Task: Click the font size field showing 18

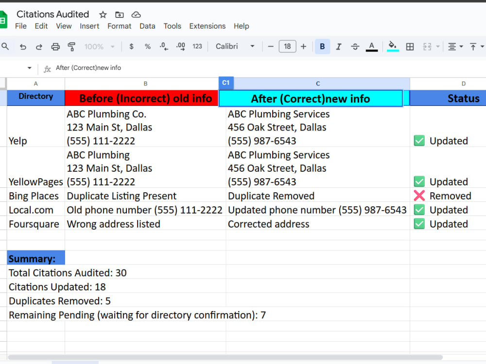Action: click(x=287, y=47)
